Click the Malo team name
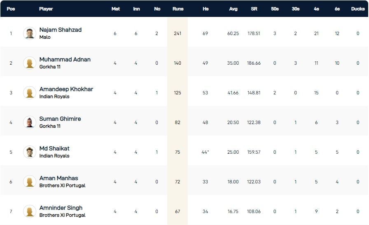 pos(45,37)
